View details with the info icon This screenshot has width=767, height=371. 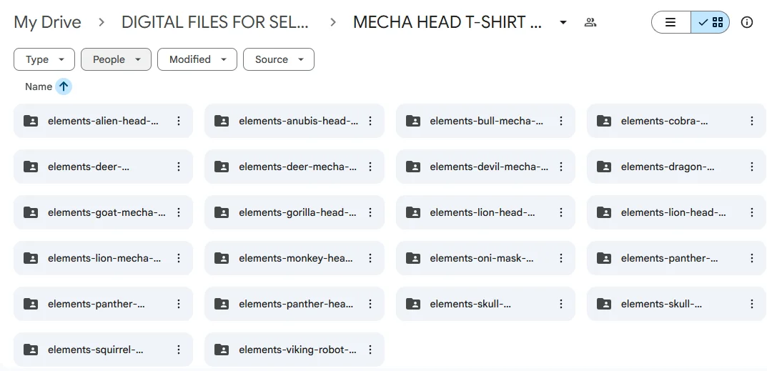pyautogui.click(x=747, y=22)
